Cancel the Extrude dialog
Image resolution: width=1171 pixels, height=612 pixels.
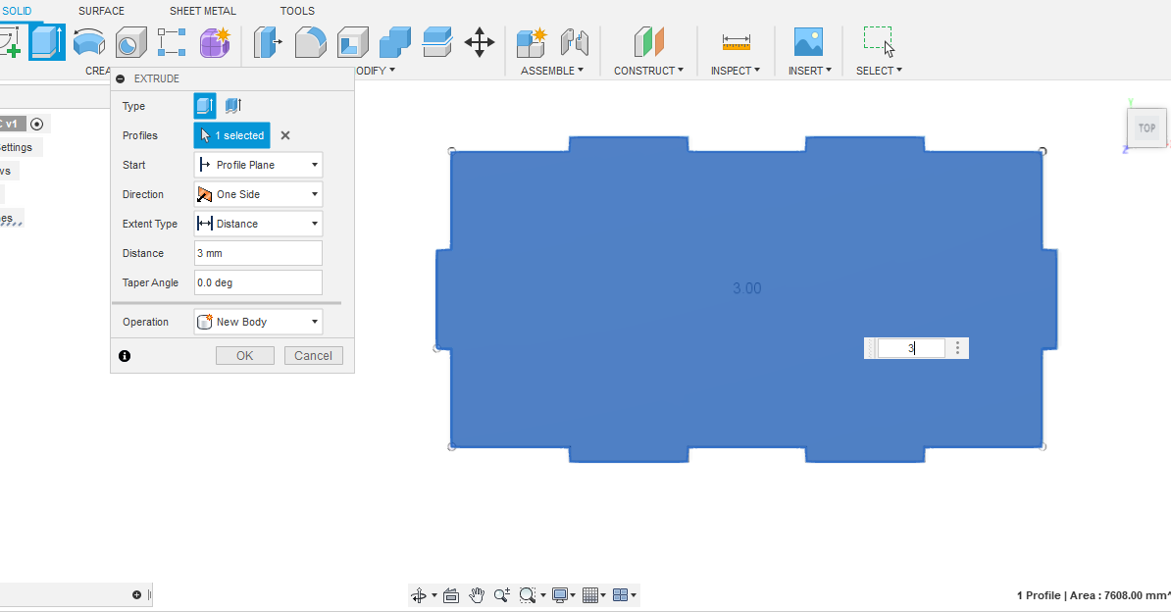[313, 355]
